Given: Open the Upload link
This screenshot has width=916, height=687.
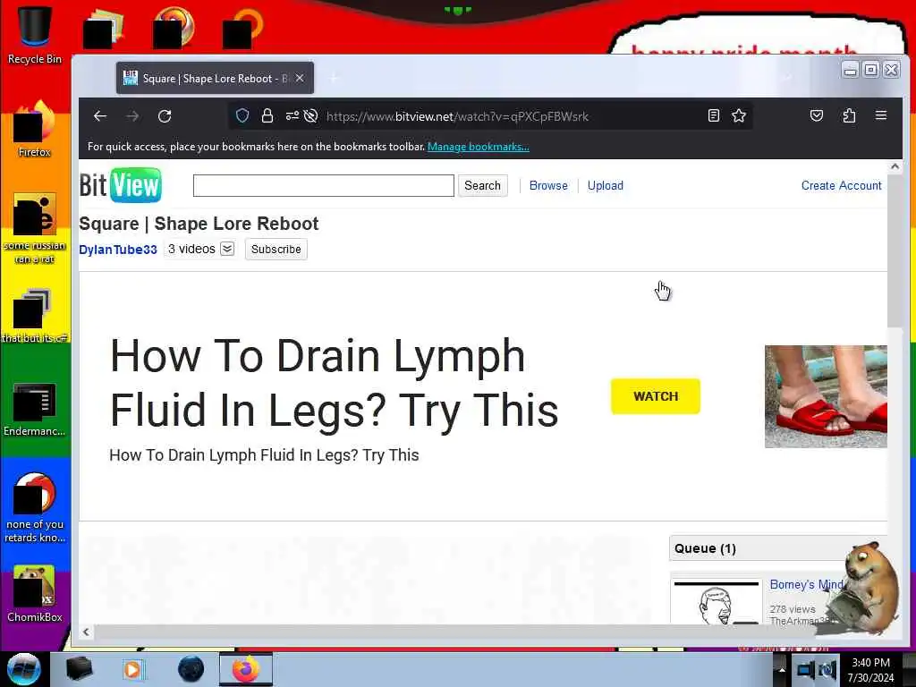Looking at the screenshot, I should pos(606,186).
